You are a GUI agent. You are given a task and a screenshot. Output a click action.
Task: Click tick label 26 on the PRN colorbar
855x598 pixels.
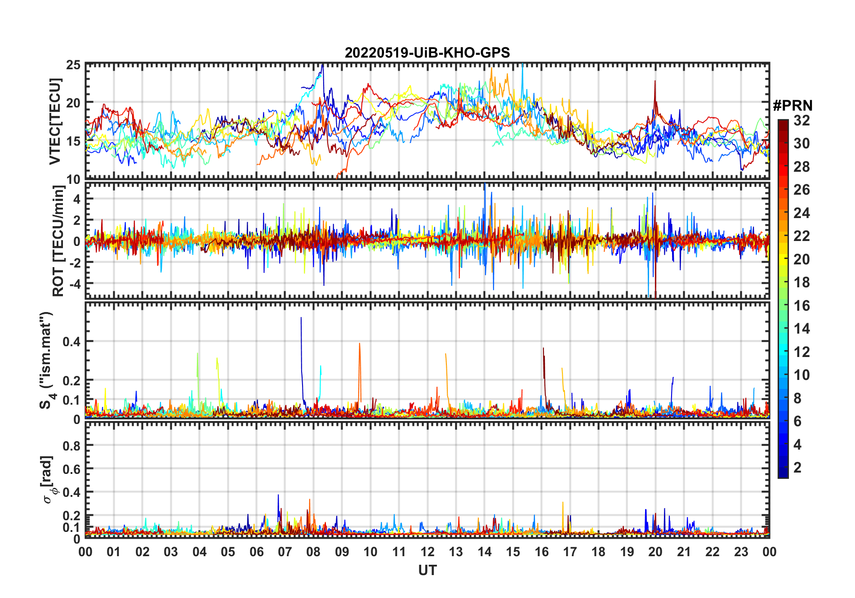[x=802, y=190]
